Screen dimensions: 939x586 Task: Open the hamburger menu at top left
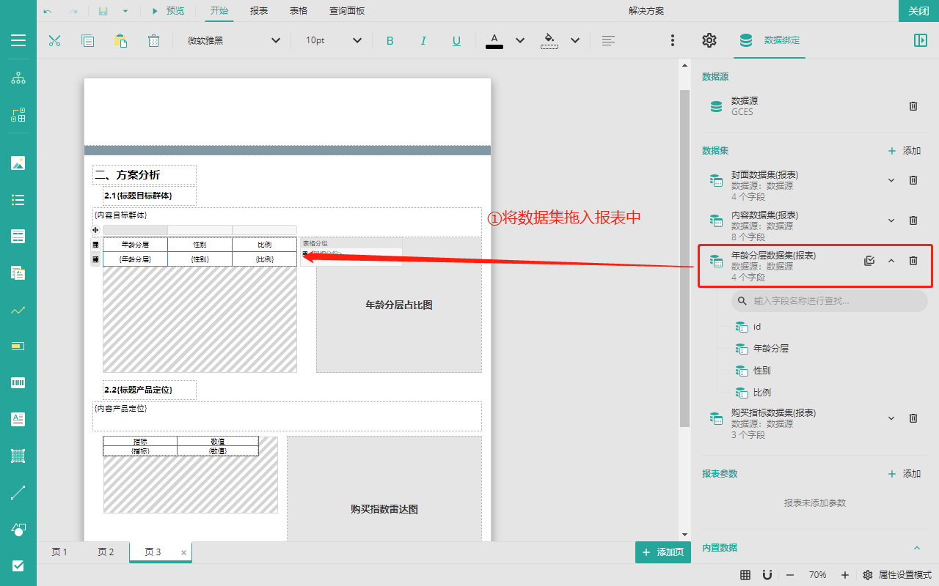click(x=18, y=40)
